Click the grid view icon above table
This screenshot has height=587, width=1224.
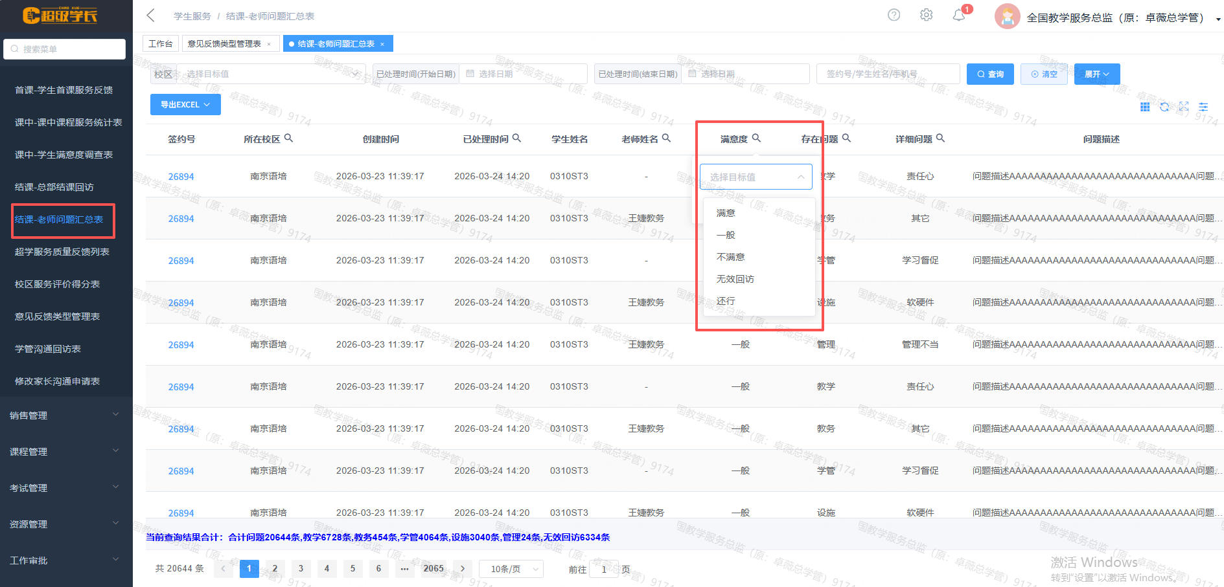[1145, 107]
